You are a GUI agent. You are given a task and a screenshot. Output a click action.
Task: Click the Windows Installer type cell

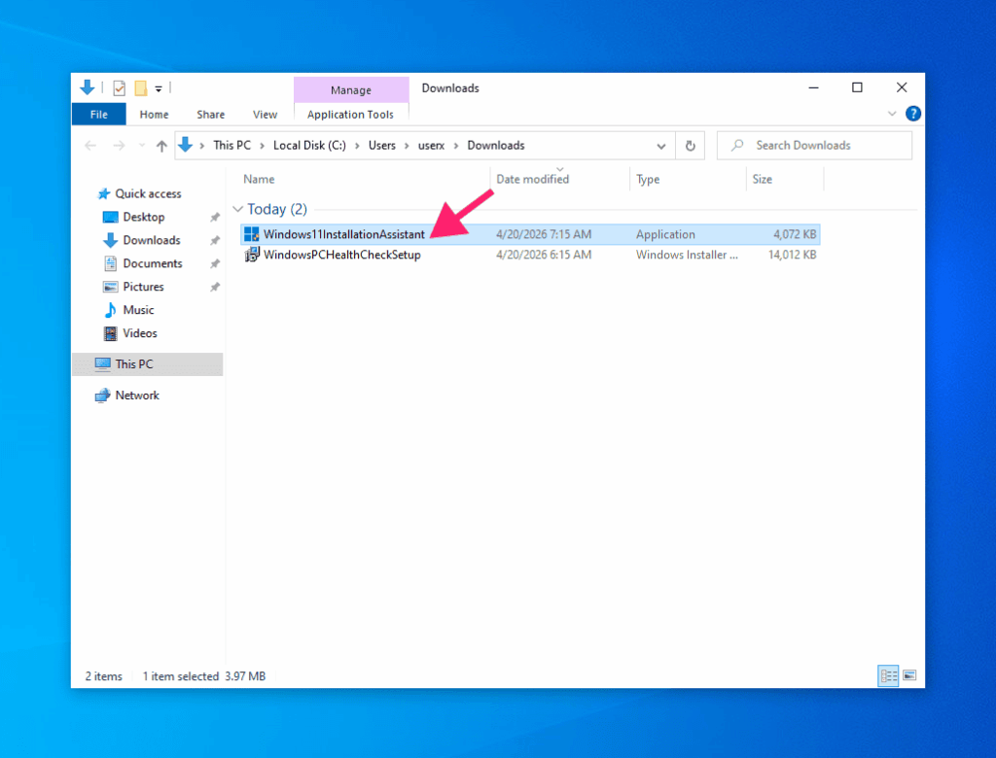687,255
